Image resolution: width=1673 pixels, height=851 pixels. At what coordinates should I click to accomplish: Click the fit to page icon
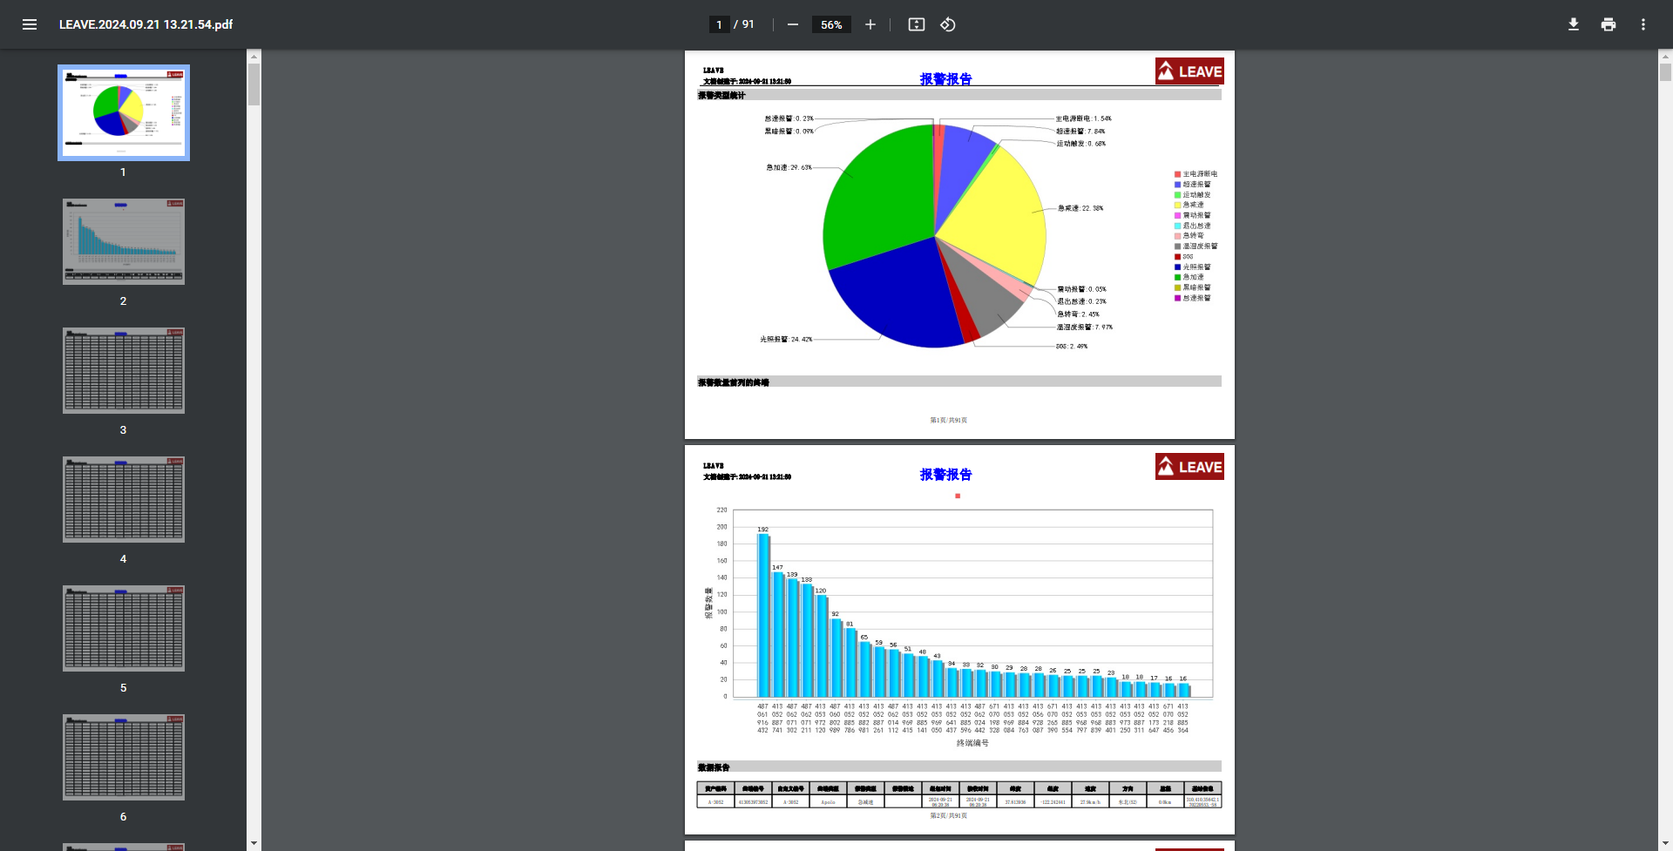coord(916,24)
